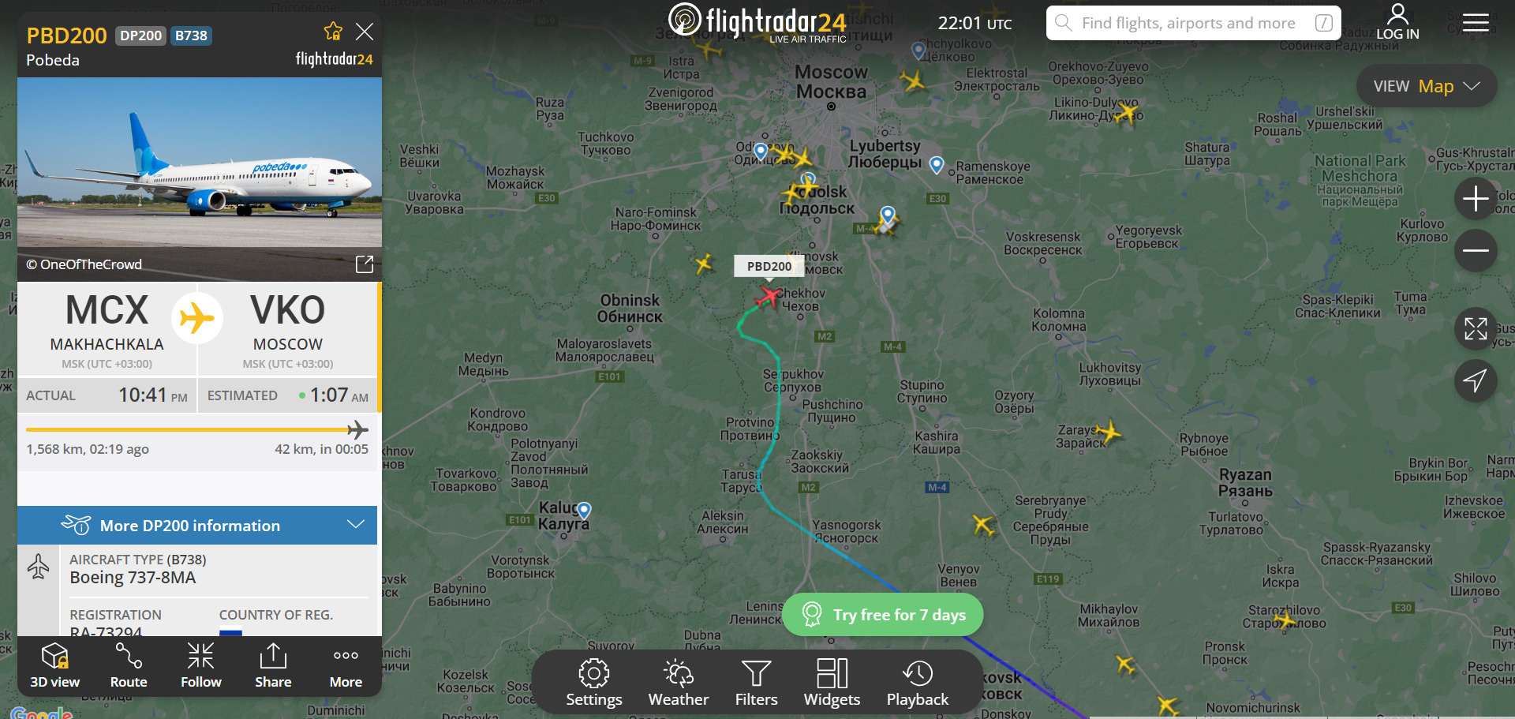Image resolution: width=1515 pixels, height=719 pixels.
Task: Open the Filters panel
Action: point(756,683)
